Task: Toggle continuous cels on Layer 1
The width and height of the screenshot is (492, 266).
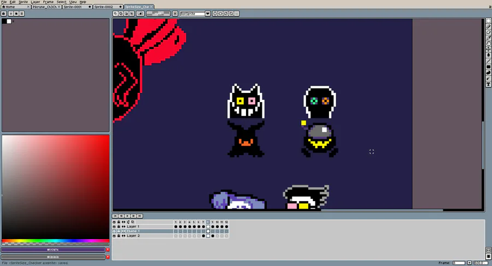Action: pos(124,227)
